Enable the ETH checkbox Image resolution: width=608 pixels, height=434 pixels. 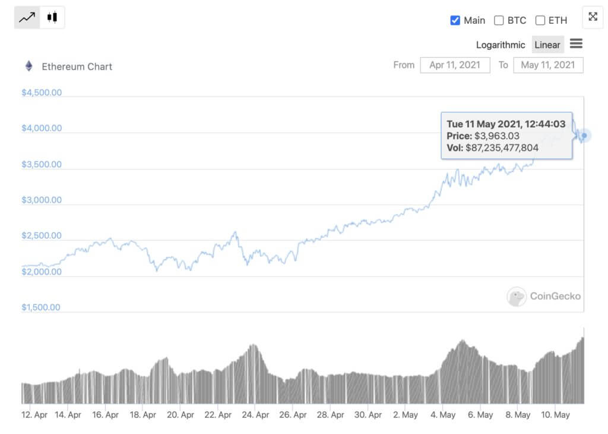[540, 20]
